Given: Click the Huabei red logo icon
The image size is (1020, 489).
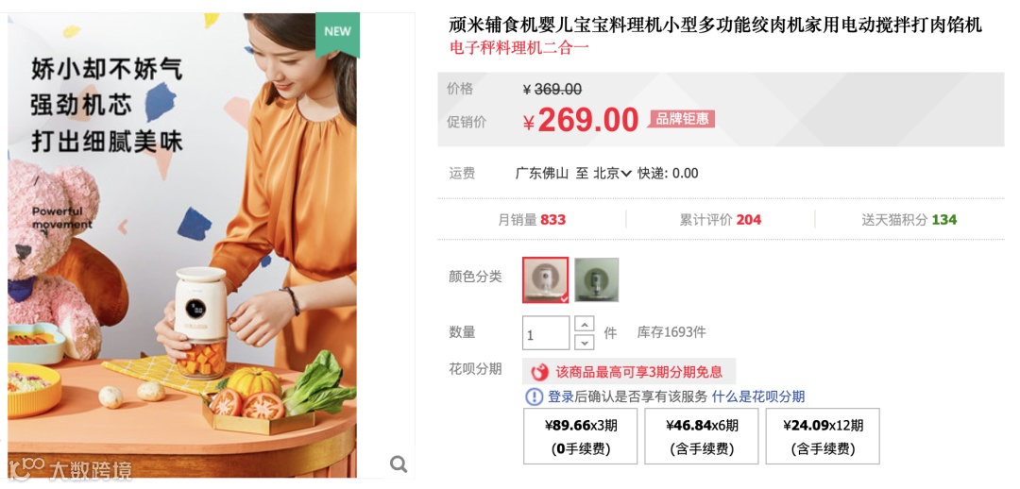Looking at the screenshot, I should 540,372.
